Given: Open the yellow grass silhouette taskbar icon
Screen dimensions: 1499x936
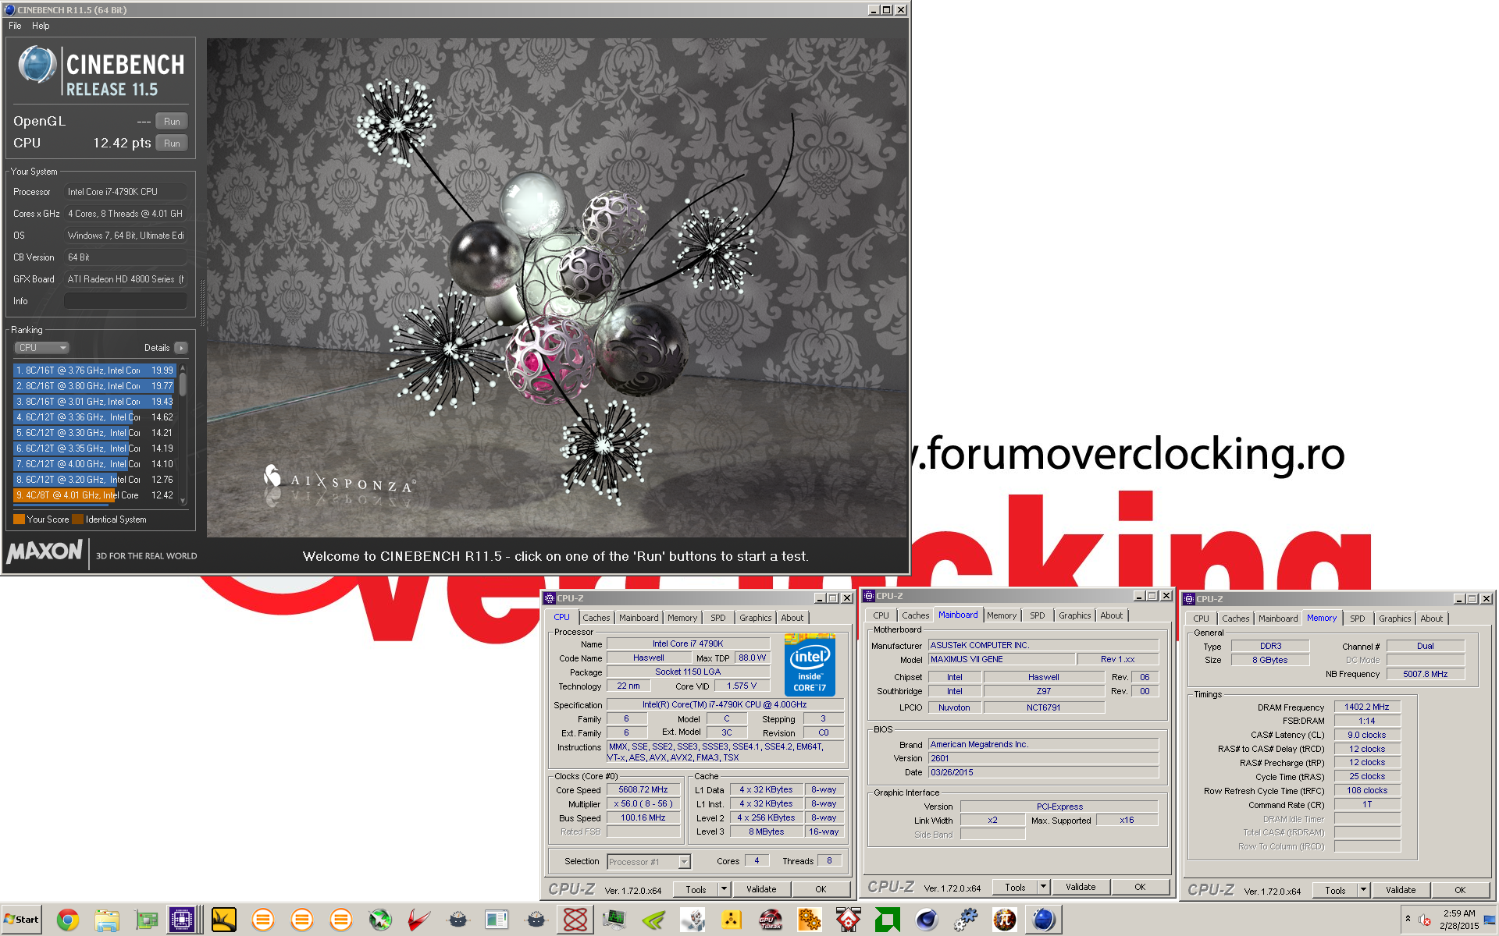Looking at the screenshot, I should pos(224,920).
